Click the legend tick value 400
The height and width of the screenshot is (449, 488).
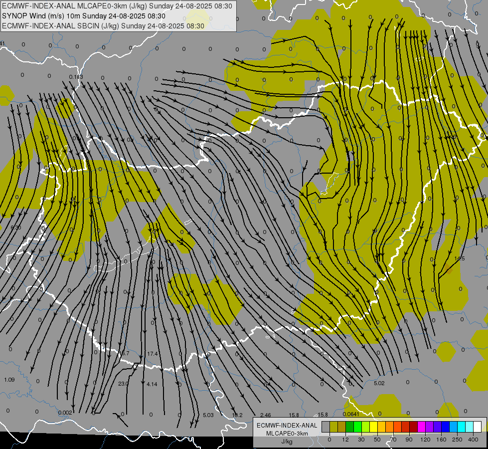(473, 440)
